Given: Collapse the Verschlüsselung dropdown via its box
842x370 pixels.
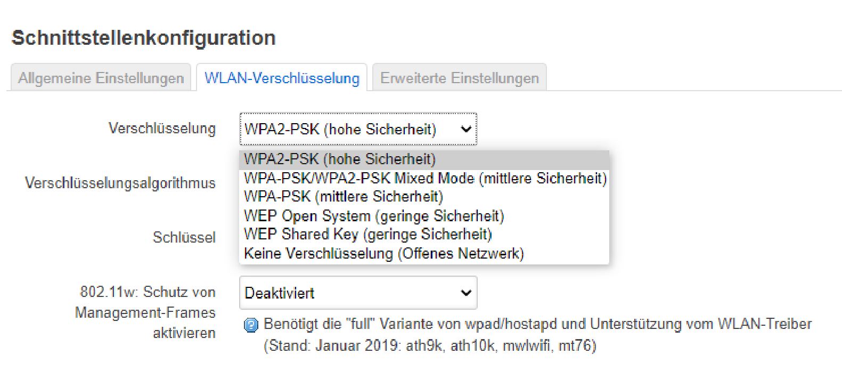Looking at the screenshot, I should pos(358,129).
